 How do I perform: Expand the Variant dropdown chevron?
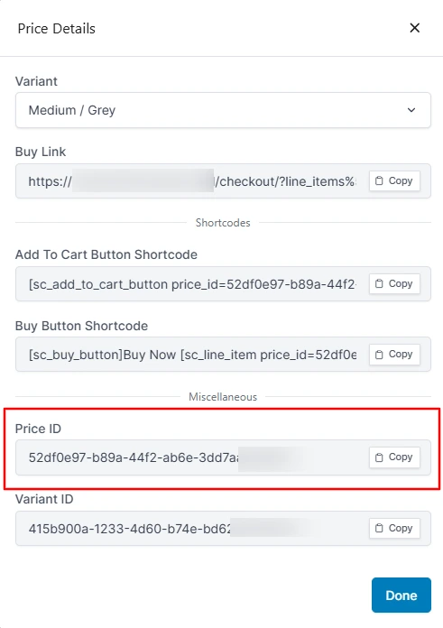[411, 110]
